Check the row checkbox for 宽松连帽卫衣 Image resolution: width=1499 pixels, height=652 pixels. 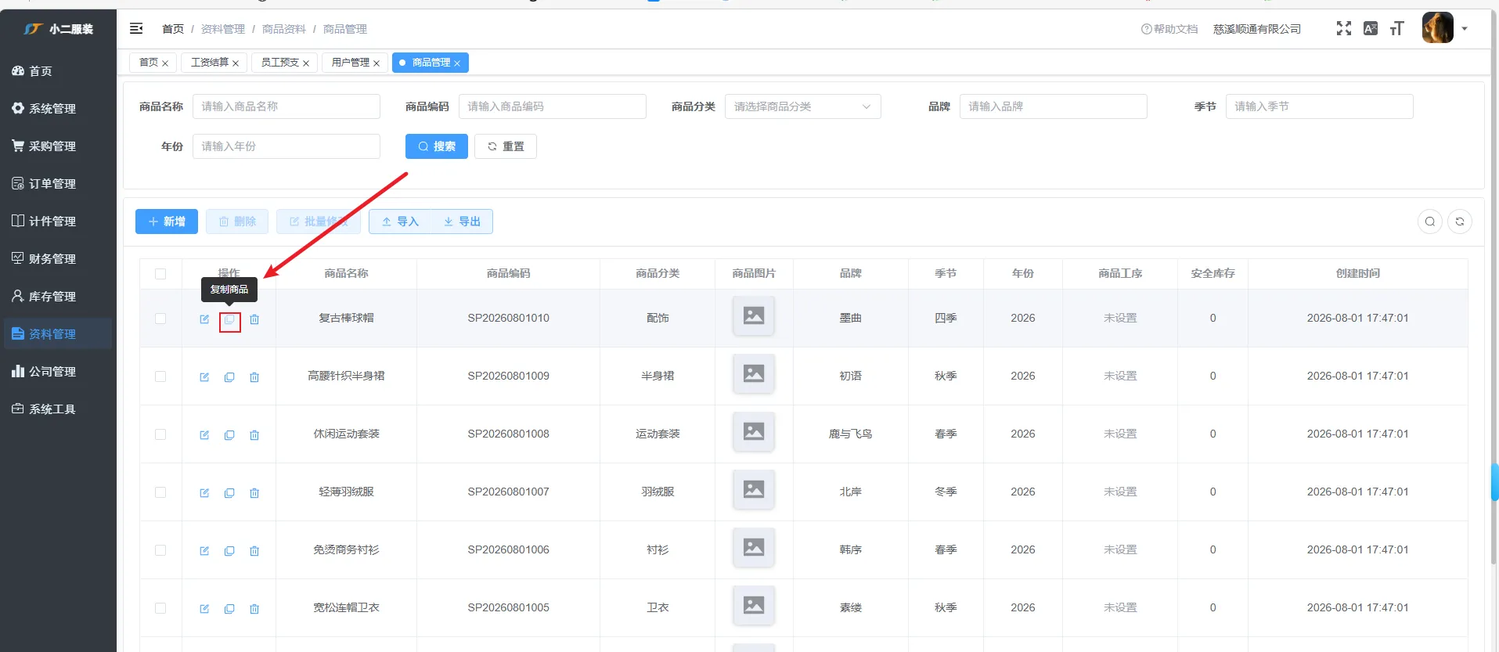pyautogui.click(x=160, y=608)
